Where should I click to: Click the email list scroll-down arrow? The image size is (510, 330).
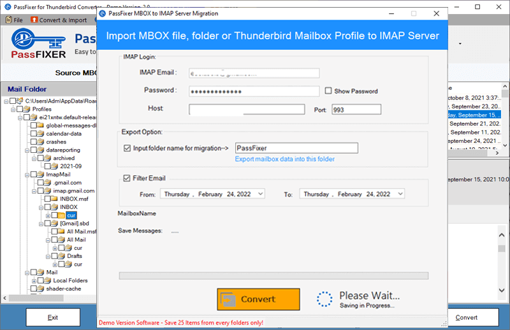click(x=505, y=145)
